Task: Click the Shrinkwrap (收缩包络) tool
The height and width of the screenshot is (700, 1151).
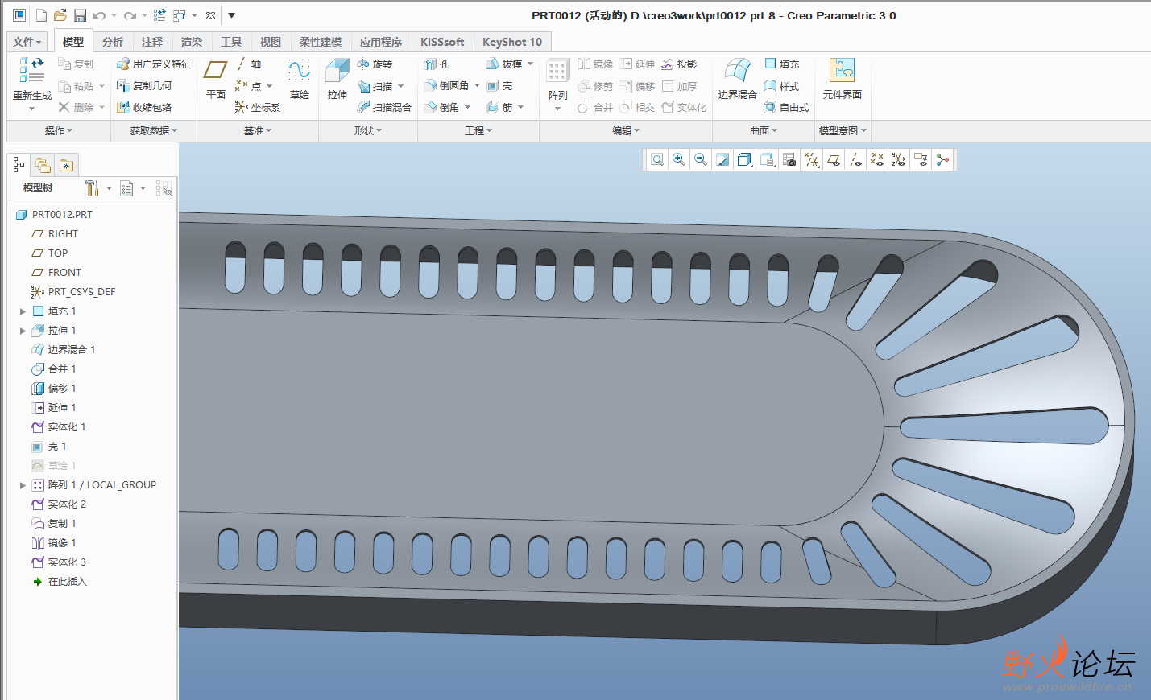Action: click(x=144, y=107)
